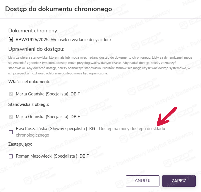Enable access for Ewa Koszalińska
Image resolution: width=201 pixels, height=192 pixels.
click(x=11, y=132)
